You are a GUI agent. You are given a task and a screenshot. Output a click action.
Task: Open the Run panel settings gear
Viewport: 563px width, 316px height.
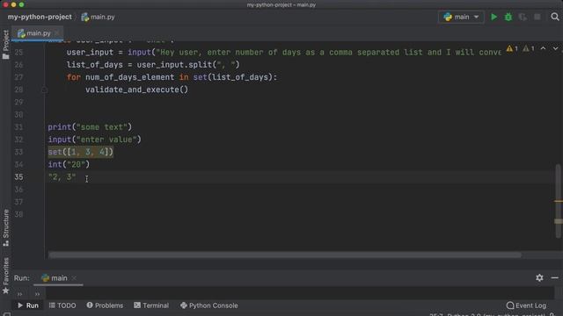tap(539, 277)
